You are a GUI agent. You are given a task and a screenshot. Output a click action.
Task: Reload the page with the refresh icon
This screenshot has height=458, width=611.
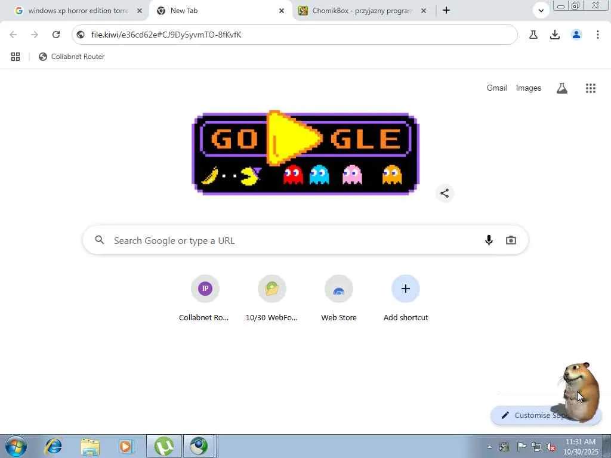point(56,35)
